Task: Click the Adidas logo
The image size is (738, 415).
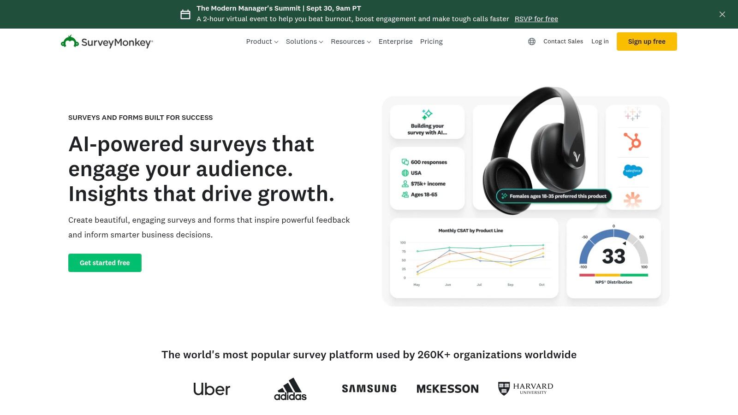Action: click(x=290, y=389)
